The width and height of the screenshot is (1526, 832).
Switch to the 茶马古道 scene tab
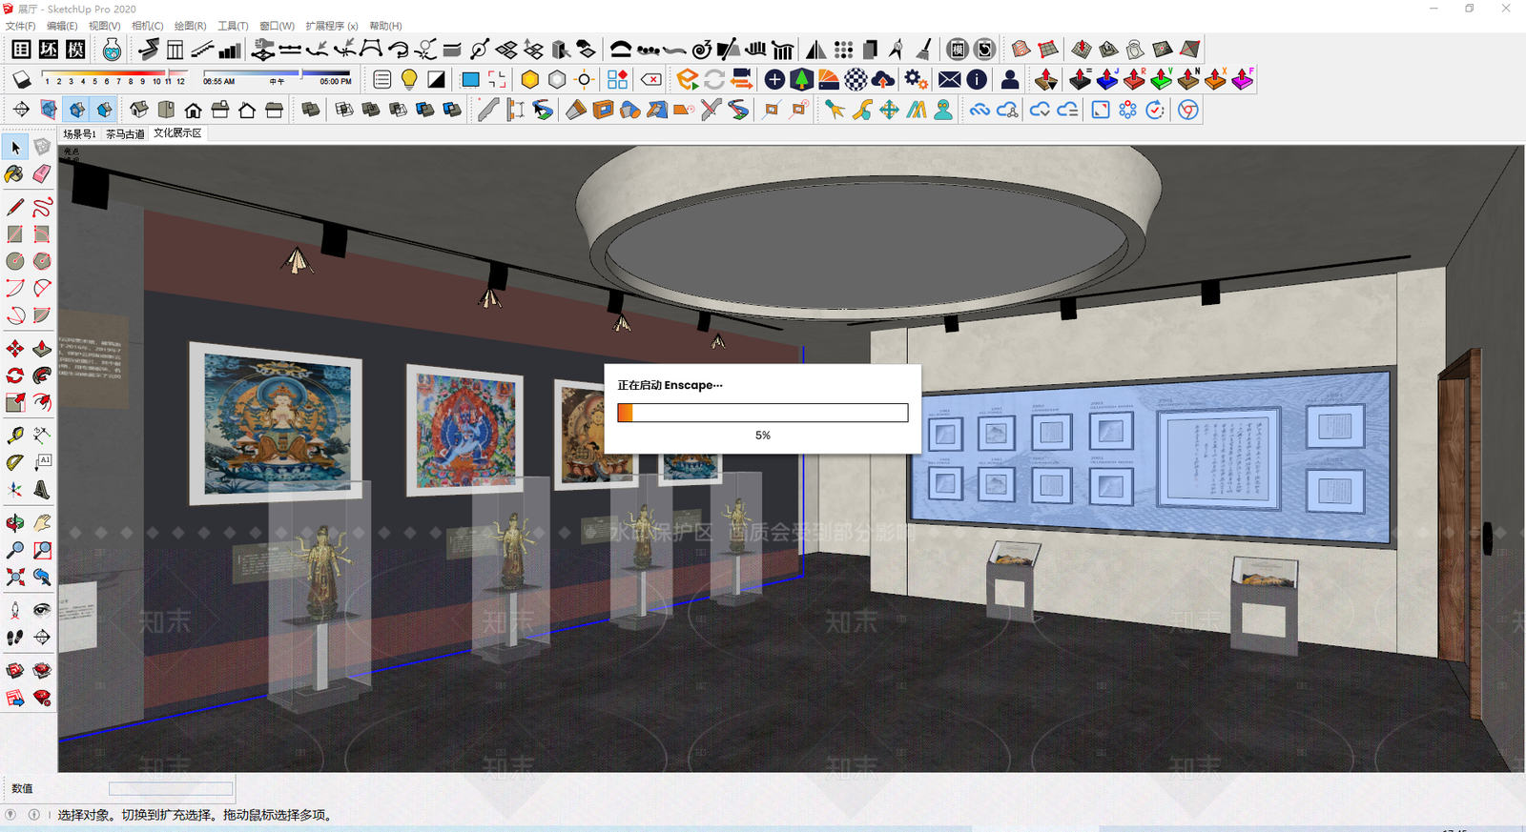[x=125, y=133]
